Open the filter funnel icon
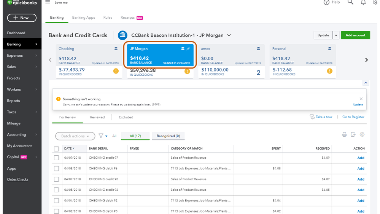 coord(101,136)
